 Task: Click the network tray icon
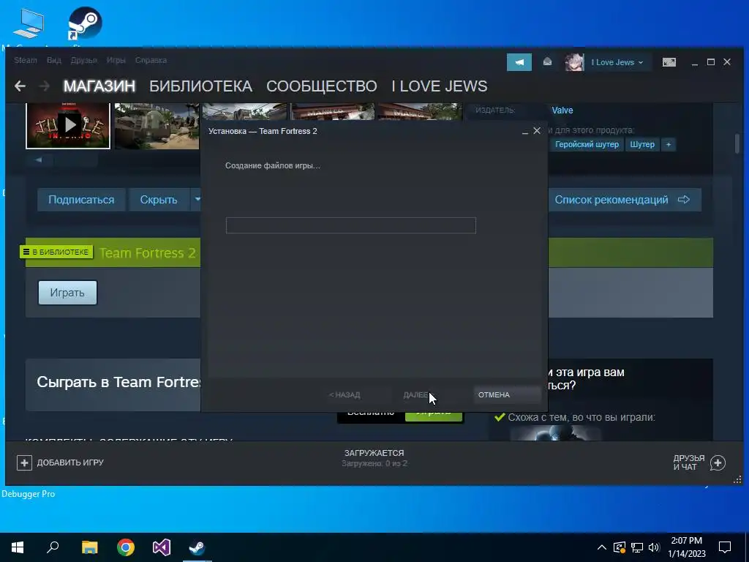point(637,547)
